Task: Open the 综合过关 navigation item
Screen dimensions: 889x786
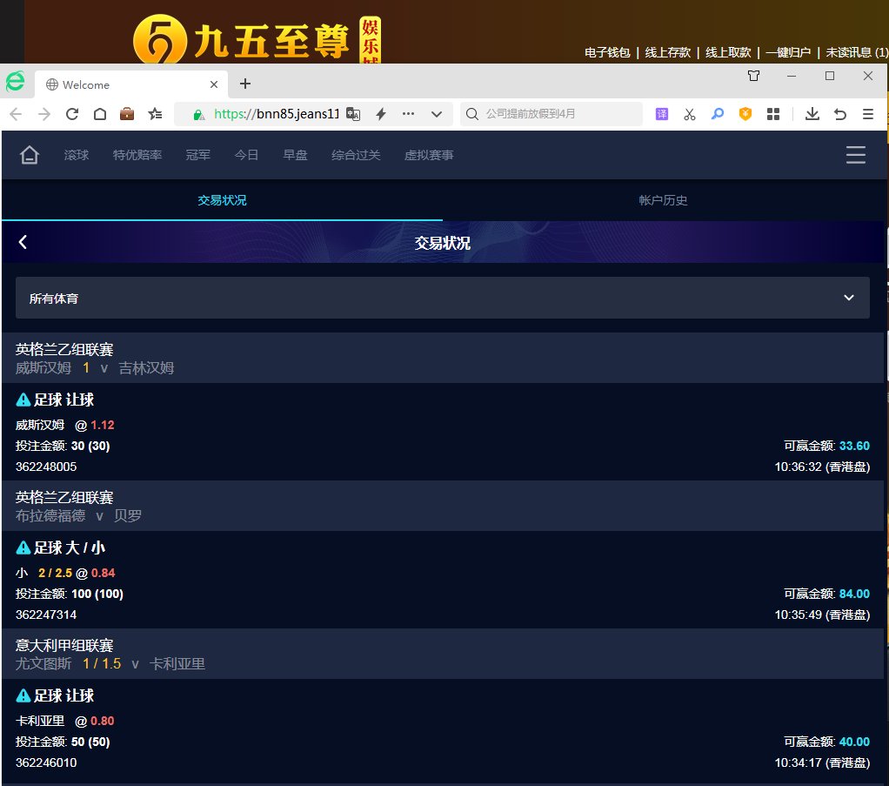Action: [356, 155]
